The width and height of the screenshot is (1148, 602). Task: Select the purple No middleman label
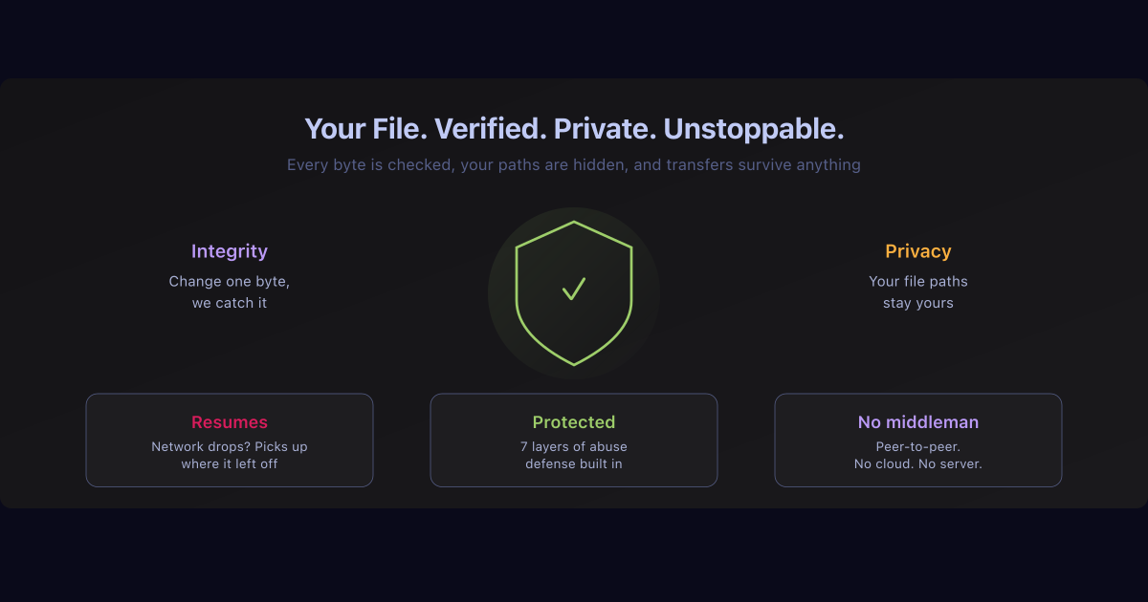click(917, 421)
